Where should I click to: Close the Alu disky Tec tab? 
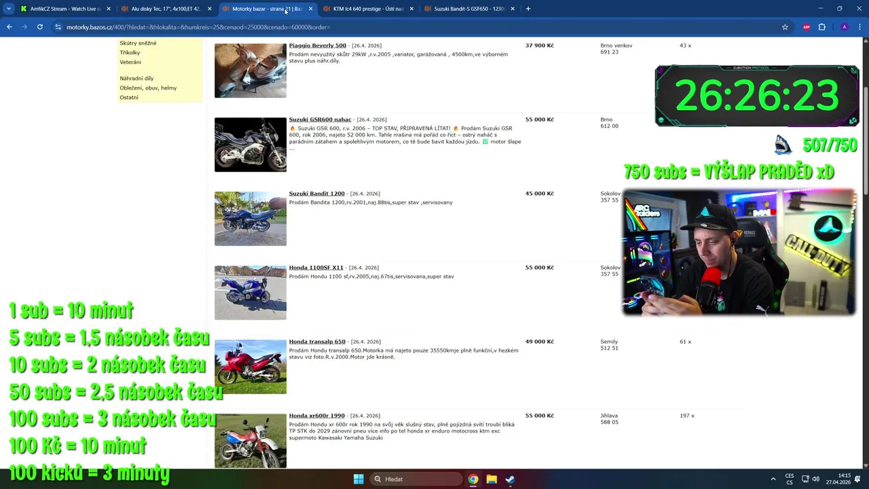point(209,9)
